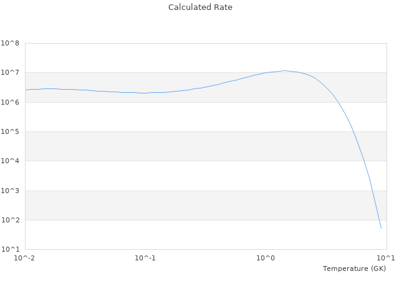This screenshot has width=399, height=299.
Task: Click the 10^2 y-axis tick label
Action: 10,221
